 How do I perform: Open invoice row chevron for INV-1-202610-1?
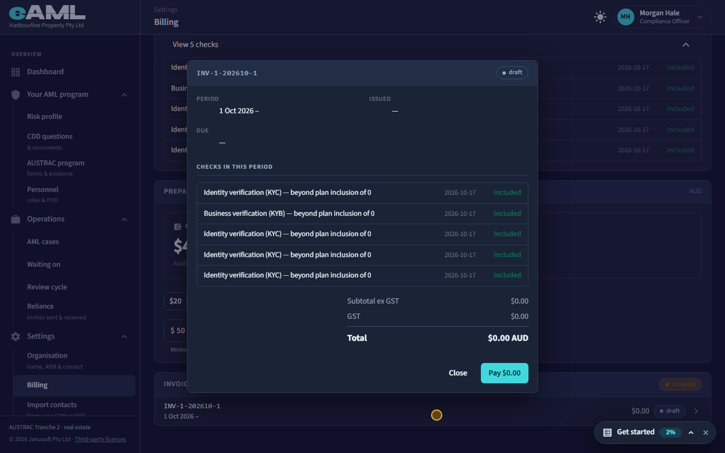(x=696, y=411)
